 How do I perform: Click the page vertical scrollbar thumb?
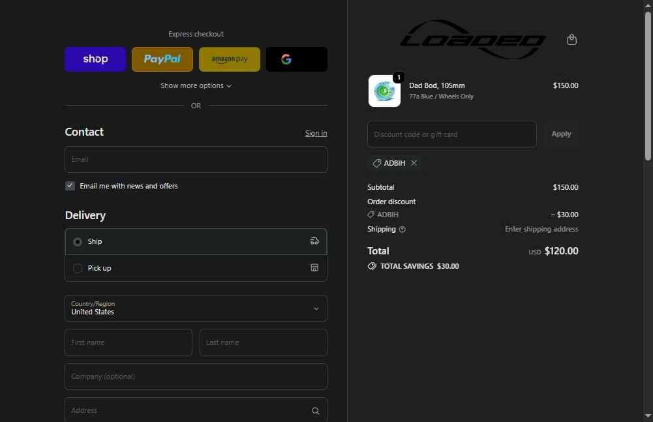648,85
